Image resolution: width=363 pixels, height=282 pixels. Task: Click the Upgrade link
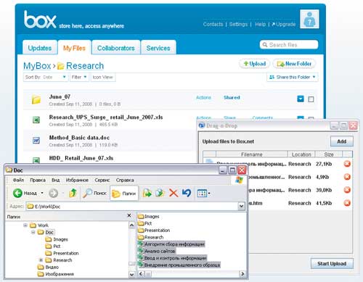284,24
